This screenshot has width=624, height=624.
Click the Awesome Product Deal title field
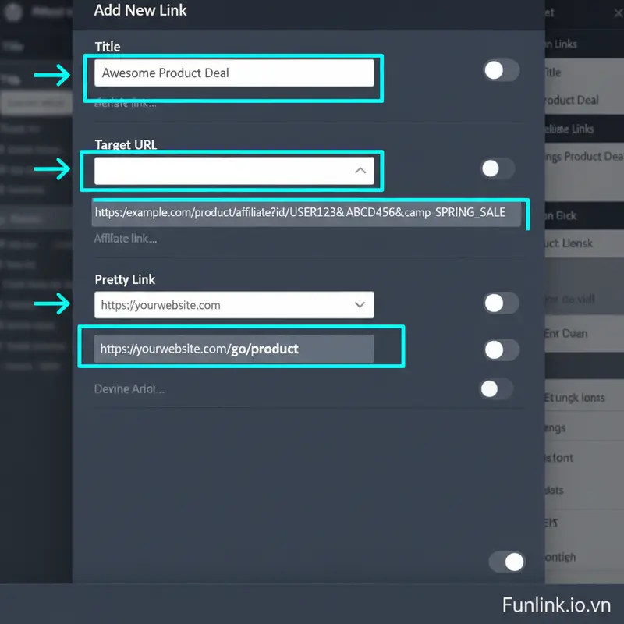point(234,73)
